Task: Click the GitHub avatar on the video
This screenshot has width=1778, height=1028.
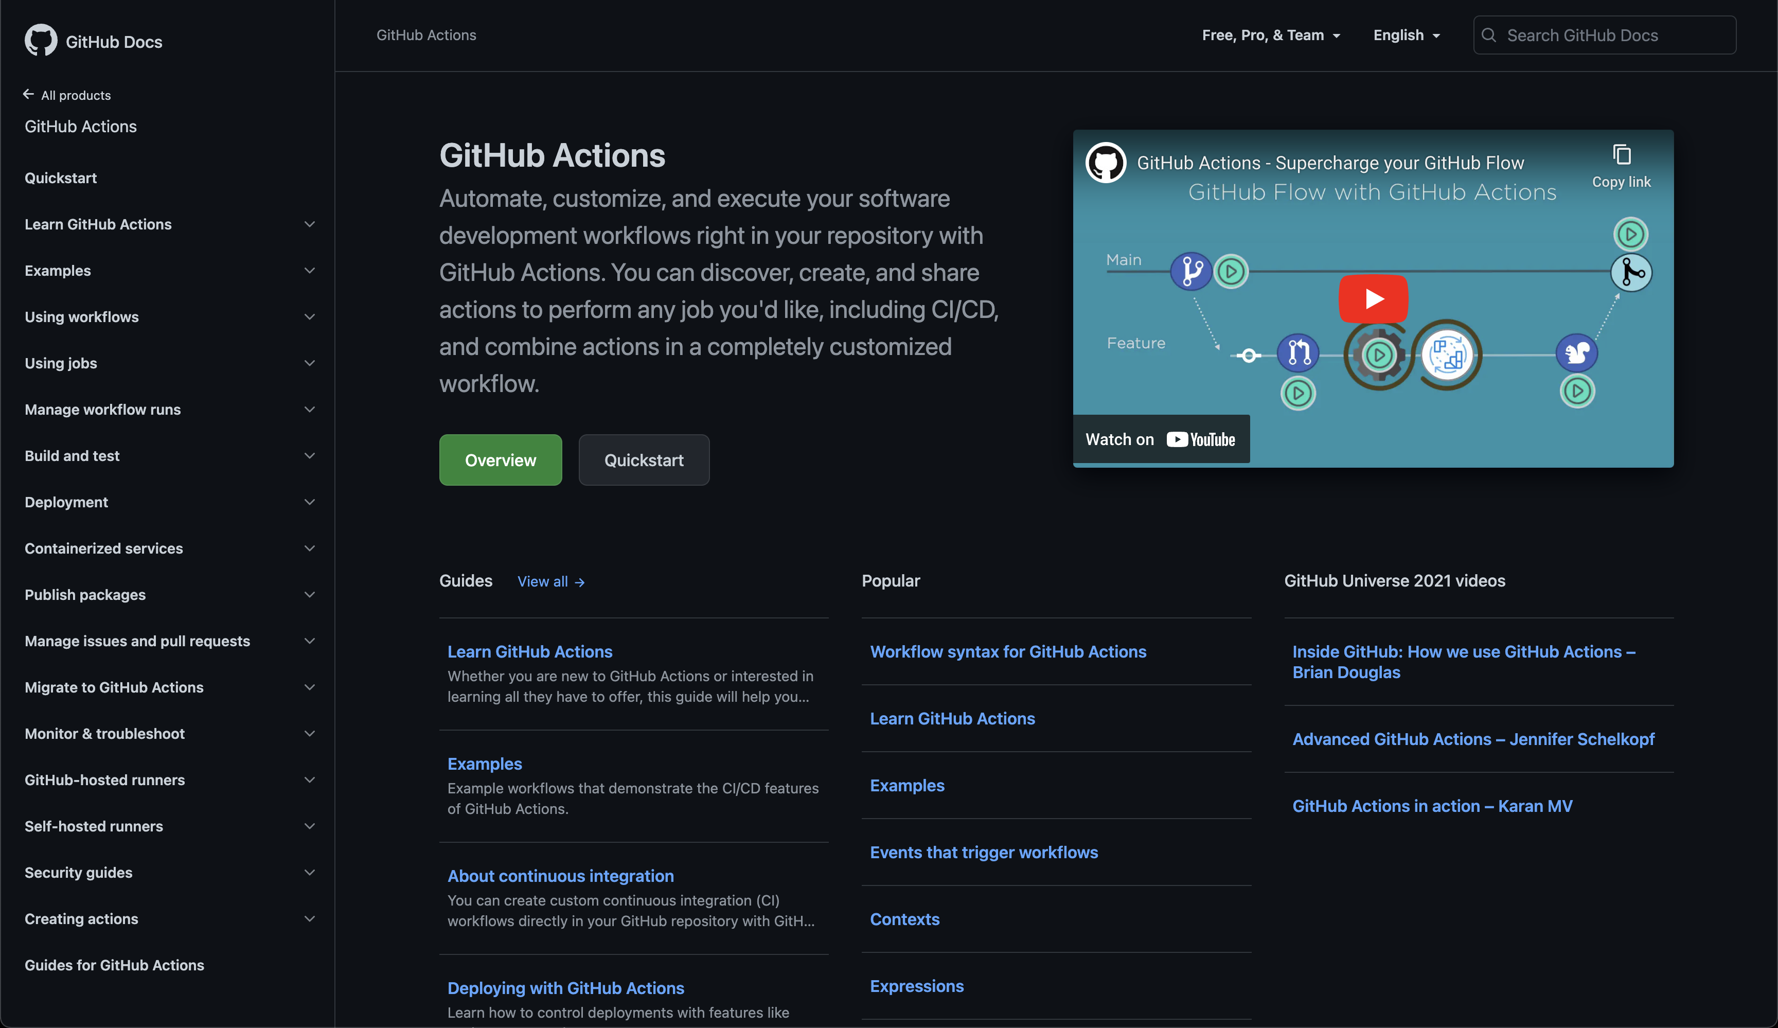Action: (1106, 163)
